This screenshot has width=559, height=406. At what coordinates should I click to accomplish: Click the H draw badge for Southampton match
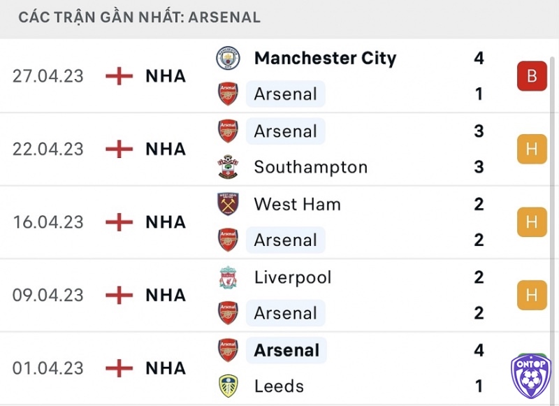coord(532,149)
